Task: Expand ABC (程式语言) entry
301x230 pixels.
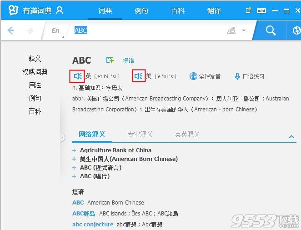Action: pyautogui.click(x=74, y=168)
